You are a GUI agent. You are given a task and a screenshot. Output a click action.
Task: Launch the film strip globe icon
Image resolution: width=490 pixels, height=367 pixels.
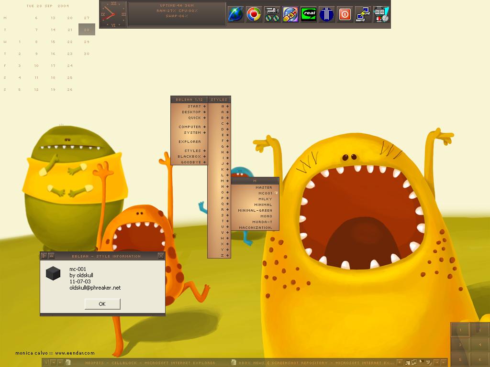290,14
